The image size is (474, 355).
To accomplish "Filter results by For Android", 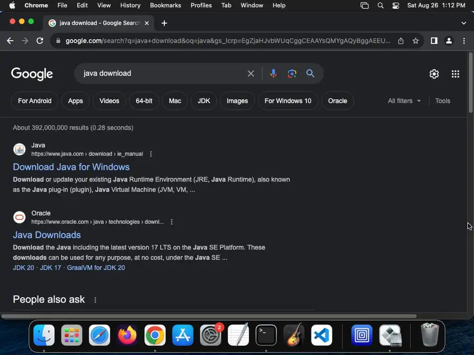I will 35,101.
